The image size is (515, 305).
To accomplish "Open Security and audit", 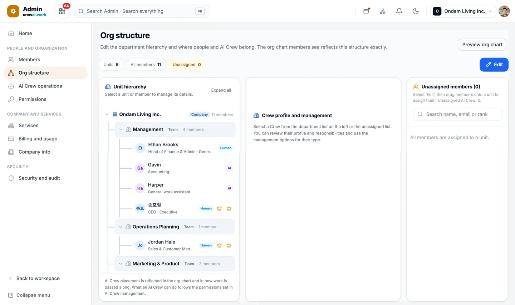I will point(46,178).
